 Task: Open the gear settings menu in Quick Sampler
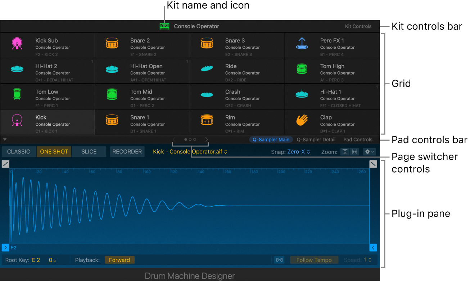coord(369,151)
